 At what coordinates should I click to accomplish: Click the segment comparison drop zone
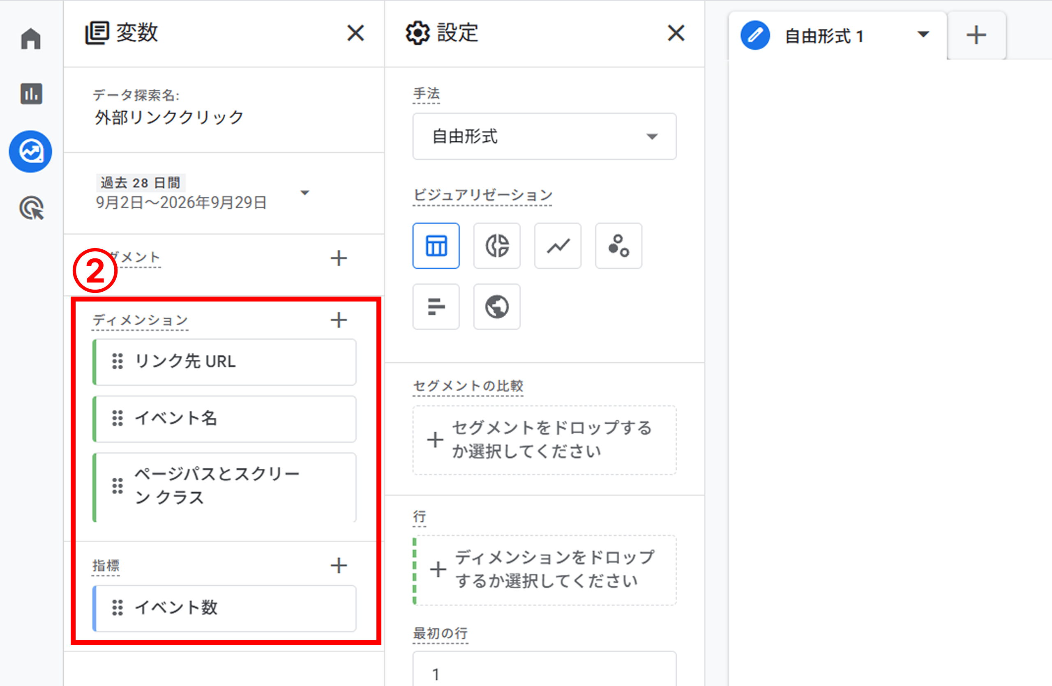[544, 440]
